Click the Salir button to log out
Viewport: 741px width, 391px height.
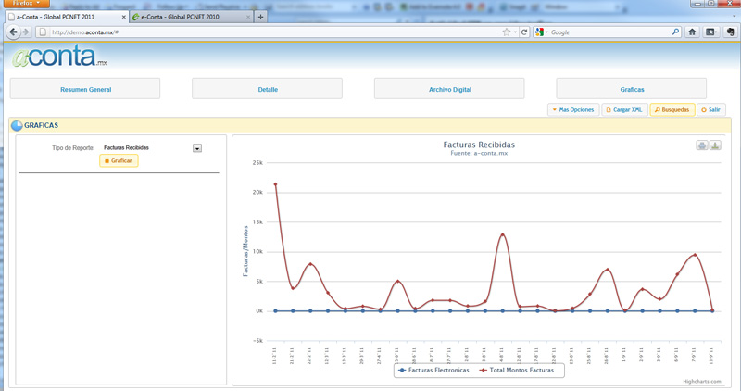710,109
